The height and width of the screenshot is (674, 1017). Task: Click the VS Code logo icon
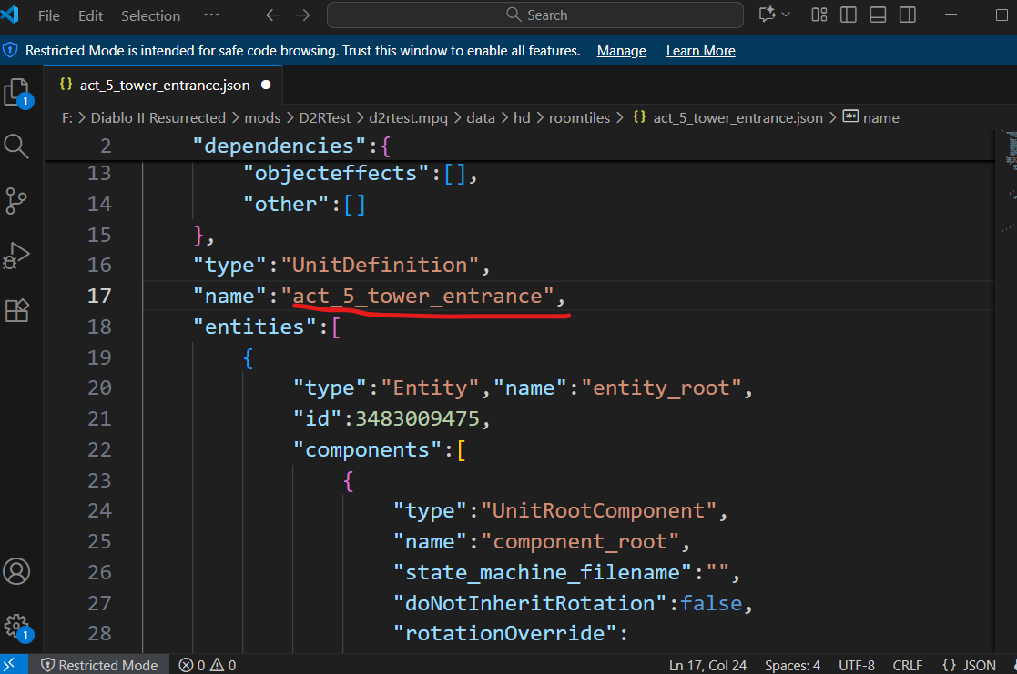click(10, 15)
